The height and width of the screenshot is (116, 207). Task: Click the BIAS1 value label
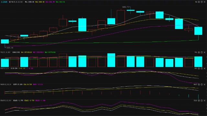coord(18,101)
